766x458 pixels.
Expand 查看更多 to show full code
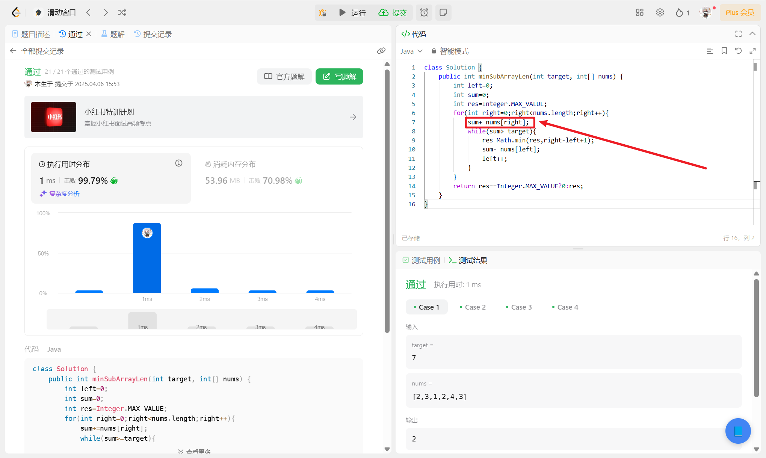click(195, 451)
